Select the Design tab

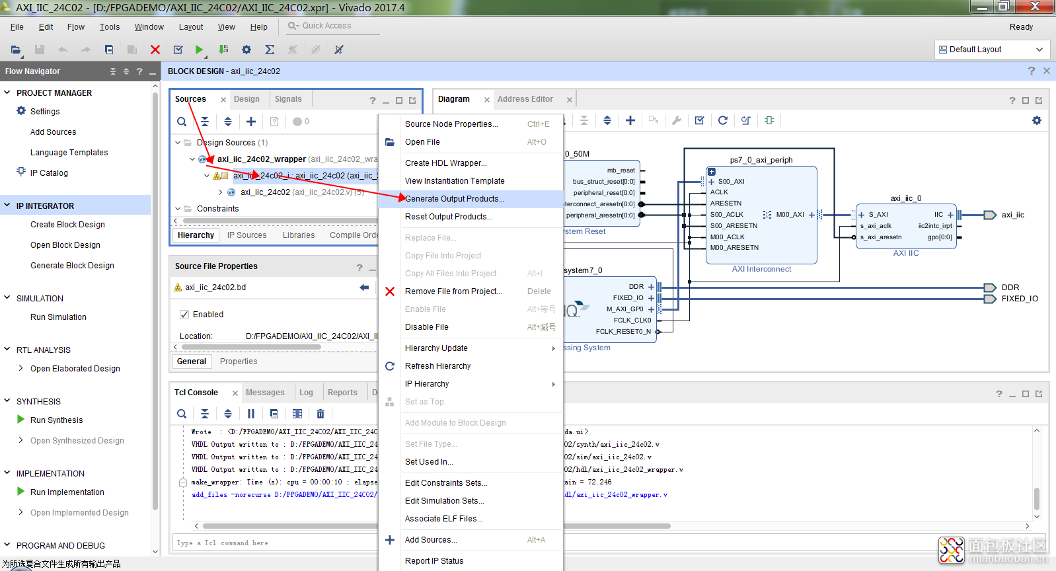(x=246, y=99)
